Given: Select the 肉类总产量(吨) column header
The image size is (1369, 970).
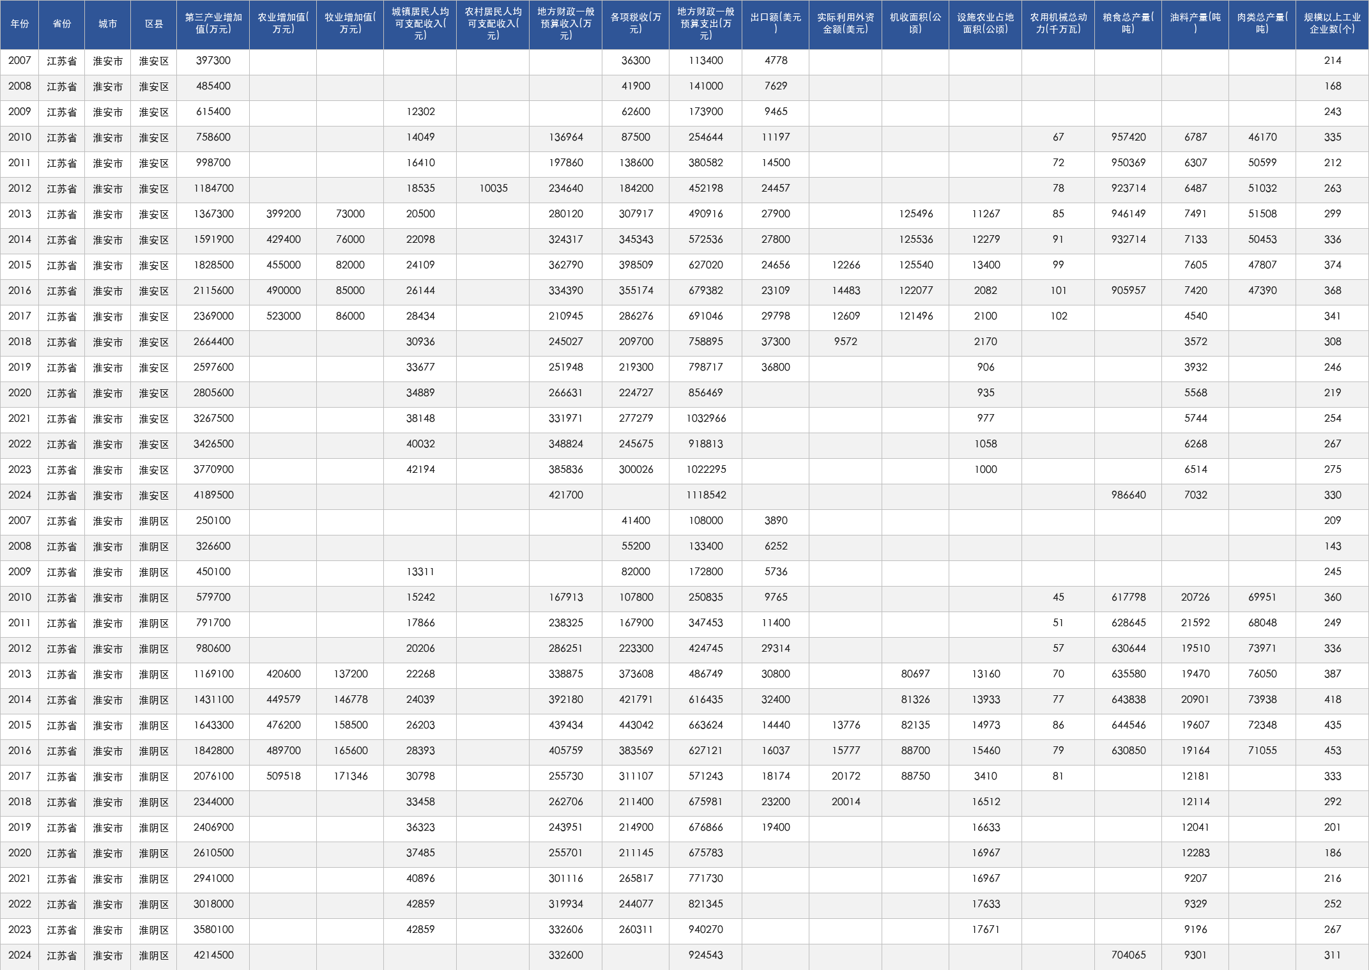Looking at the screenshot, I should (x=1262, y=24).
